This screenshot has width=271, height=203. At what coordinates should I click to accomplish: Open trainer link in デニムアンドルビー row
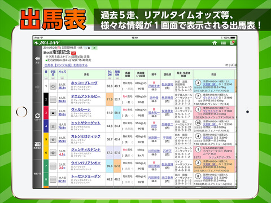pos(167,98)
